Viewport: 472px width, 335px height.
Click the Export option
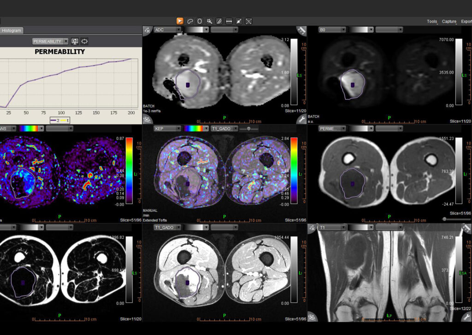(x=466, y=21)
